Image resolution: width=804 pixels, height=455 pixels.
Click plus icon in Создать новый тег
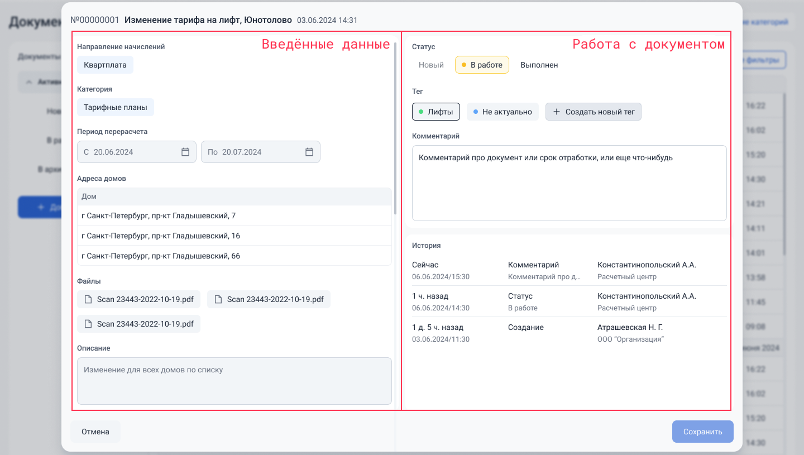coord(556,112)
